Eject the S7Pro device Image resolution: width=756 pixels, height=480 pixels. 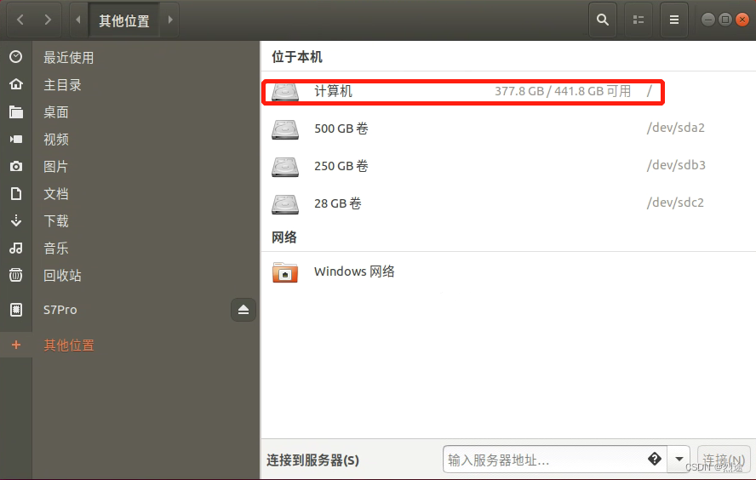point(243,310)
